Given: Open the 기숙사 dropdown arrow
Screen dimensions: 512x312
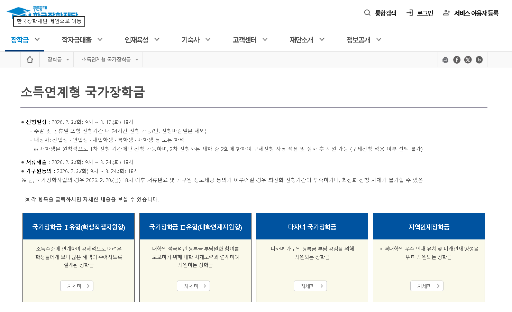Looking at the screenshot, I should 208,39.
